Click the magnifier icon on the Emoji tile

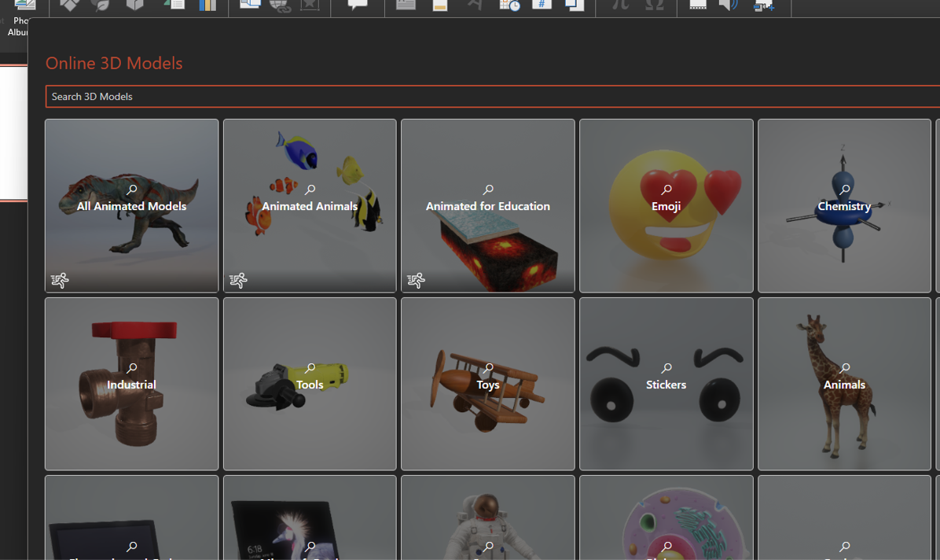pyautogui.click(x=666, y=190)
